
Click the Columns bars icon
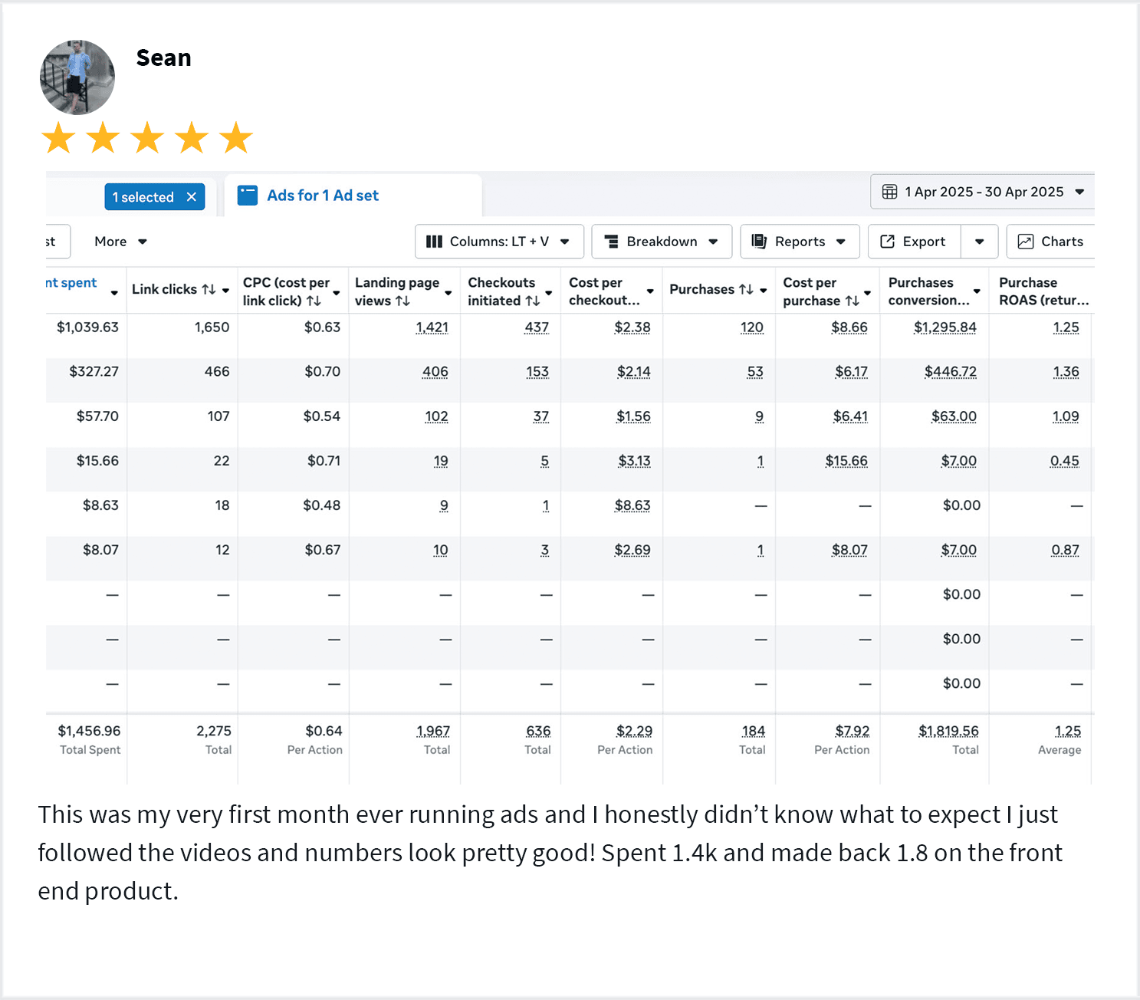(x=434, y=242)
